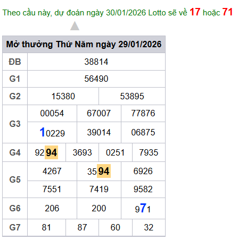Click the G2 number 15380

coord(63,97)
